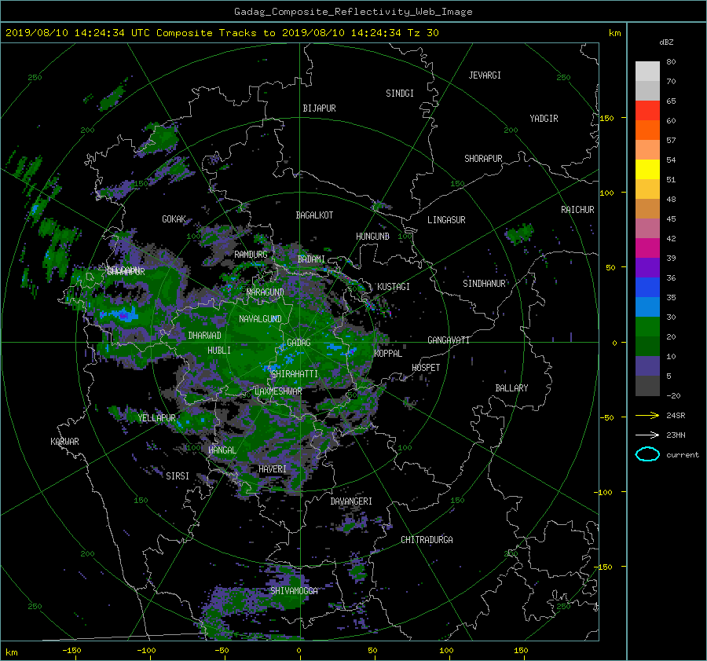Screen dimensions: 707x661
Task: Click the GOKAK label
Action: (174, 219)
